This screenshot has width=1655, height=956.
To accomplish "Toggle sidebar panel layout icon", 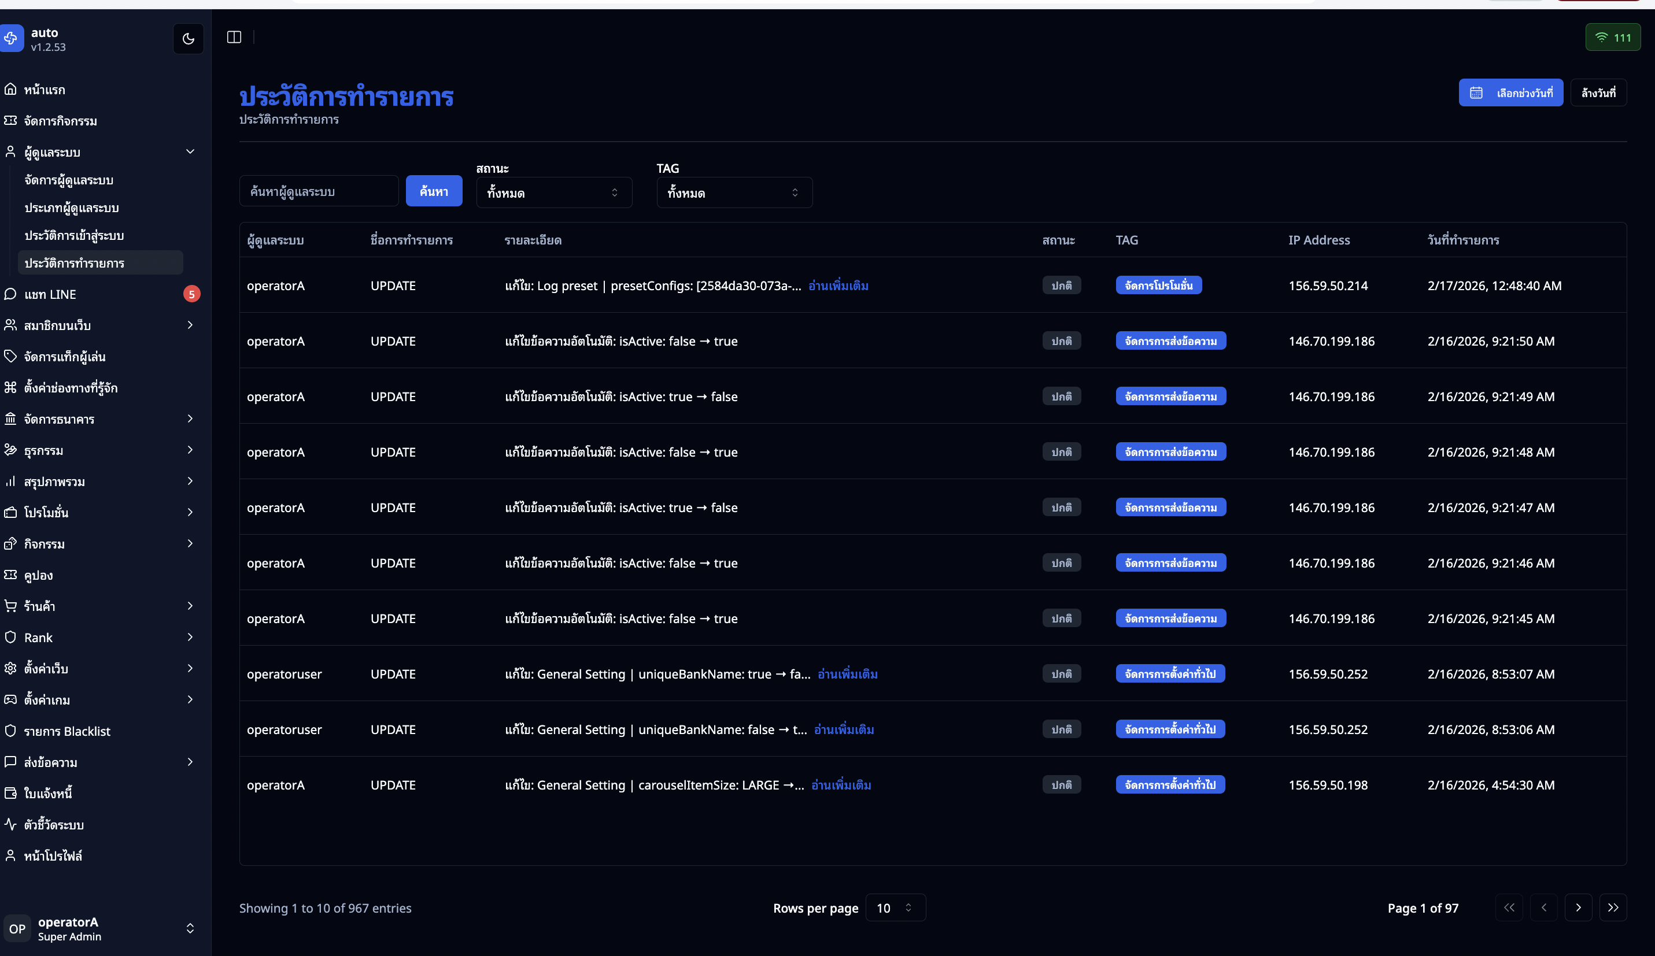I will (234, 38).
